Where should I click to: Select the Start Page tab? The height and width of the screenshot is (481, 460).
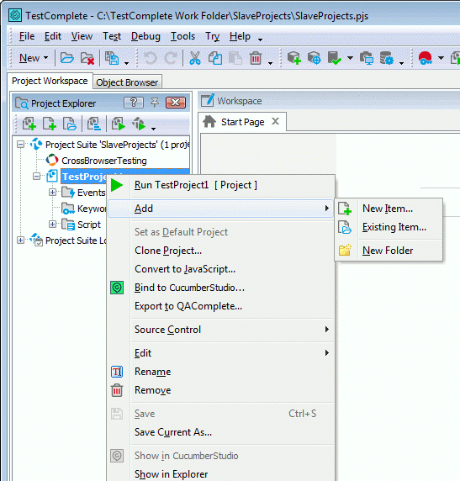pyautogui.click(x=243, y=122)
